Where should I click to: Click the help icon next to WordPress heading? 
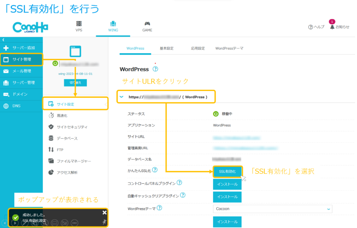pos(155,69)
